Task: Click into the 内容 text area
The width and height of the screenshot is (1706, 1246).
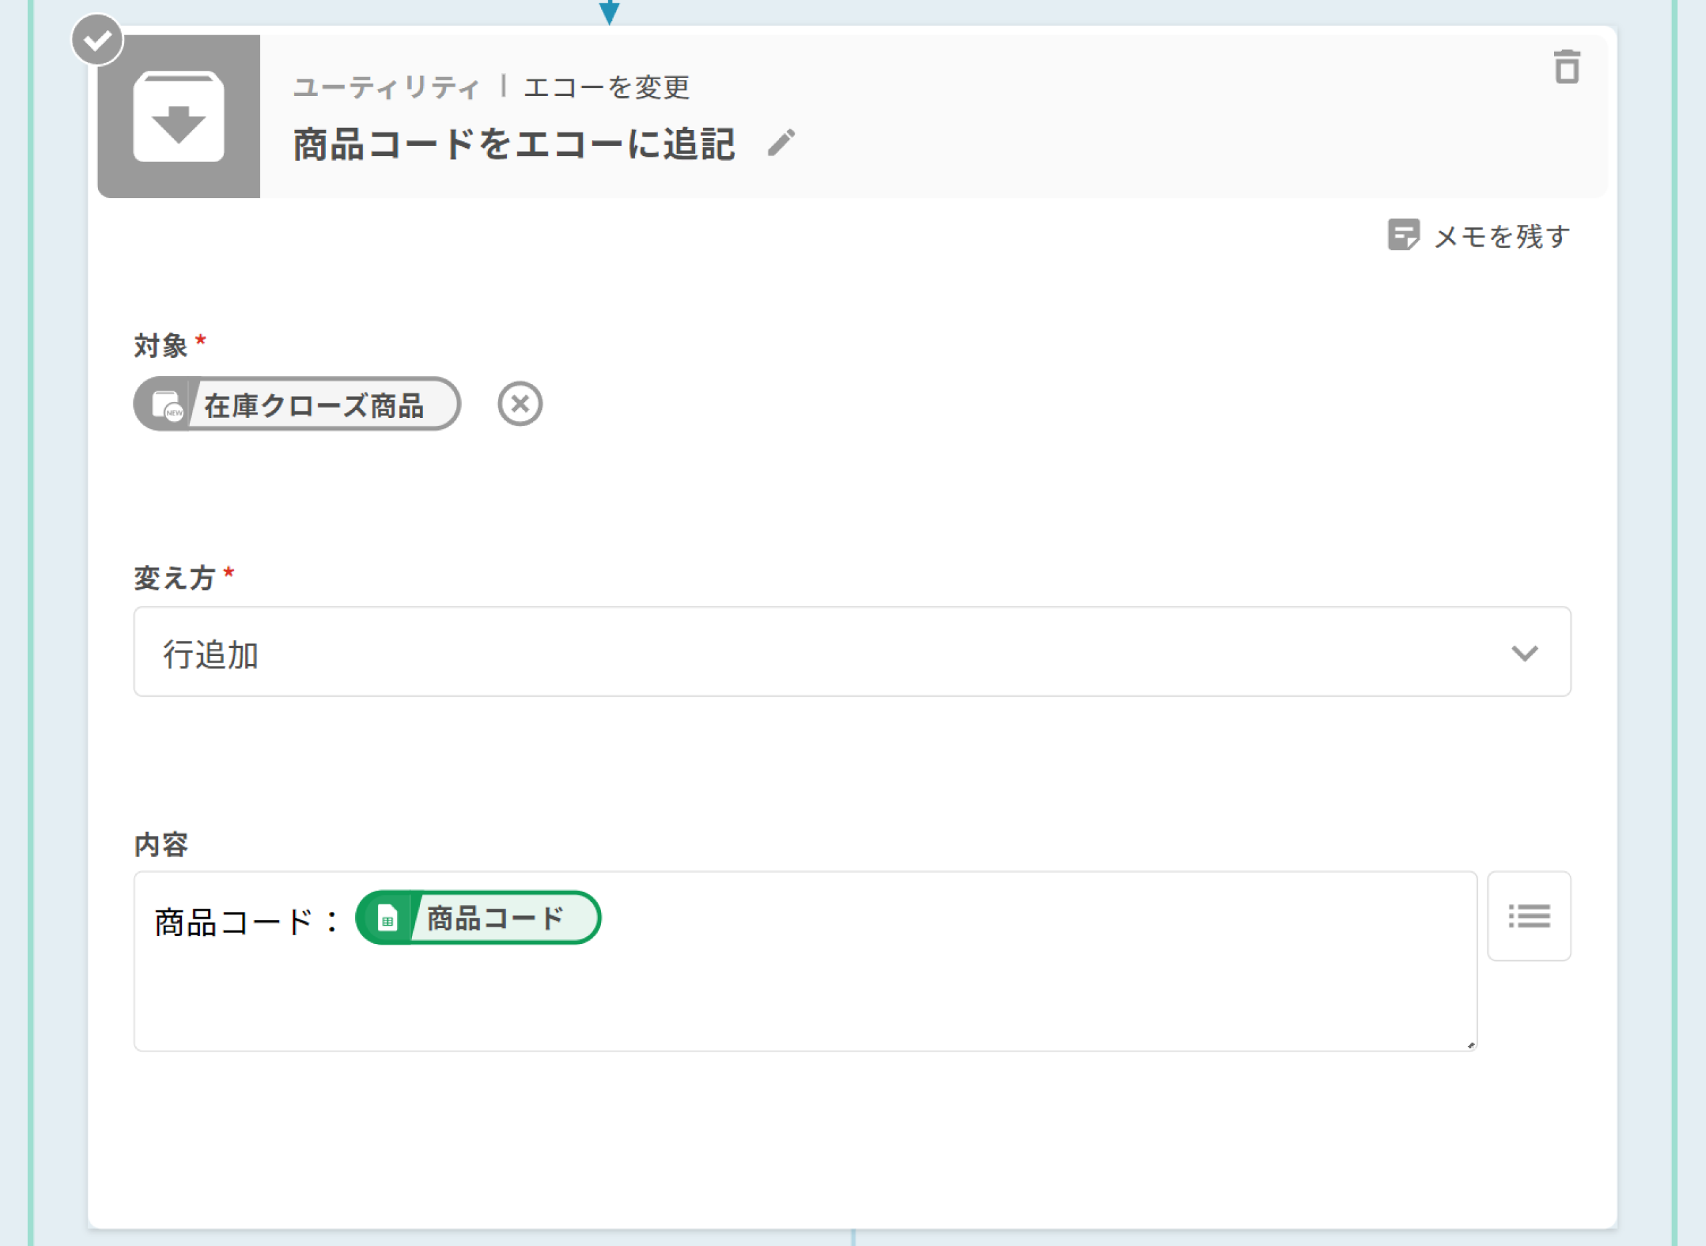Action: pyautogui.click(x=829, y=995)
